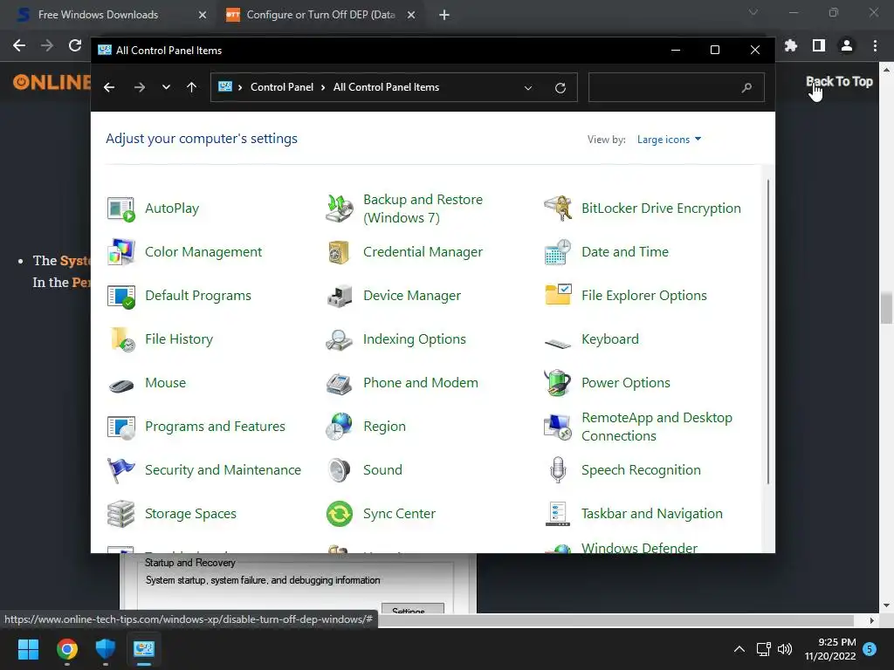Go up one level in Control Panel
Image resolution: width=894 pixels, height=670 pixels.
pos(191,87)
